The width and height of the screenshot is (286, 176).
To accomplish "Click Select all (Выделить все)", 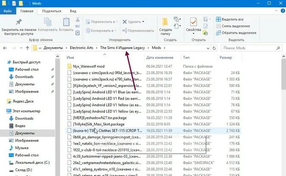I will tap(230, 19).
